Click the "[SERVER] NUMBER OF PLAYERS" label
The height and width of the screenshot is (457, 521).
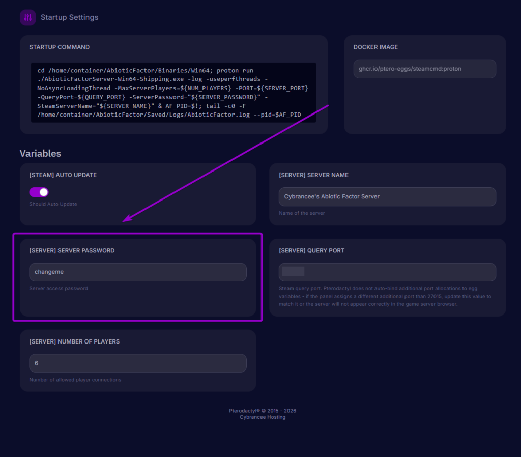(x=74, y=341)
